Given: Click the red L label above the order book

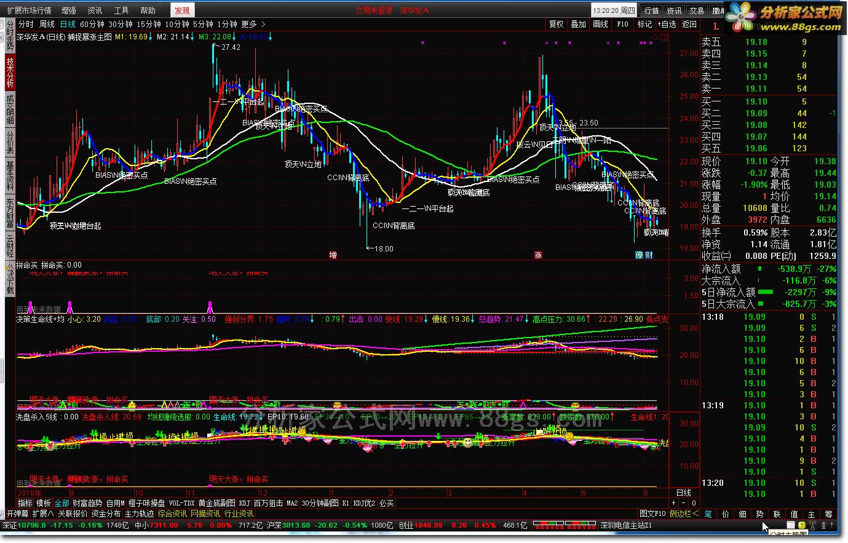Looking at the screenshot, I should coord(716,26).
